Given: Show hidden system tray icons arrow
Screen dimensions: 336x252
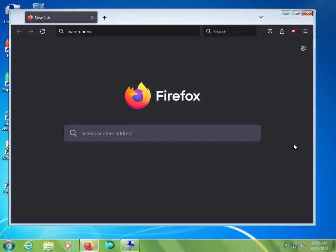Looking at the screenshot, I should tap(279, 246).
